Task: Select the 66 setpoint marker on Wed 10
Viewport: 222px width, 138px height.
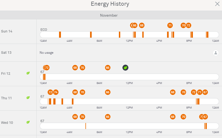Action: pos(108,117)
